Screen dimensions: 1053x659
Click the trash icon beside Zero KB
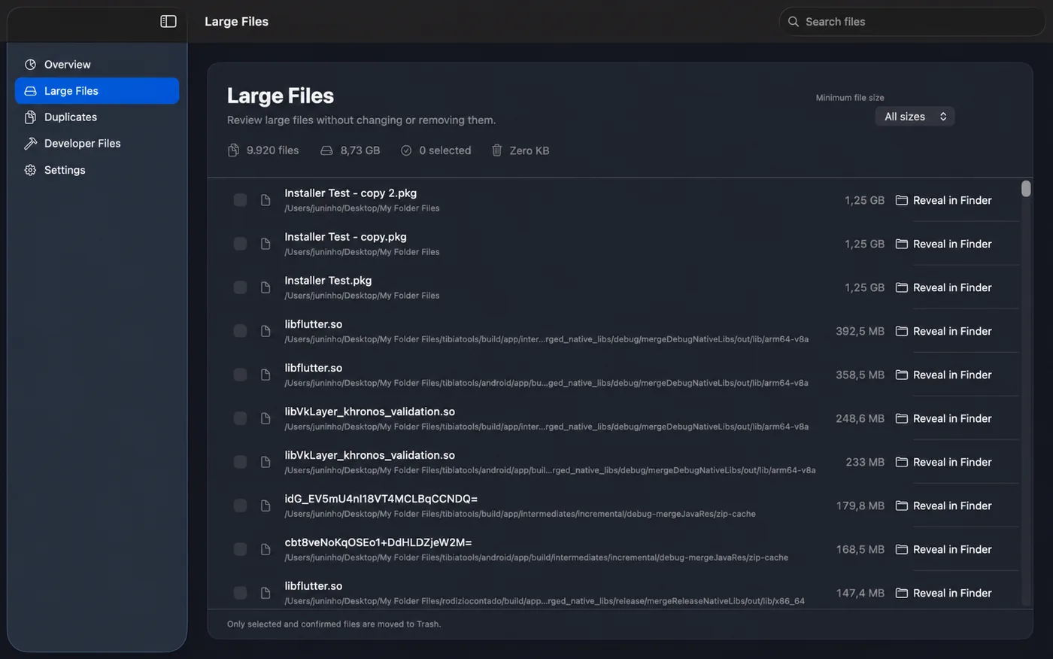(496, 150)
